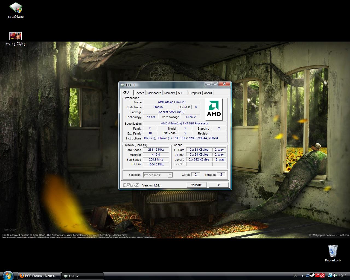Select the stv_bg_03.jpg desktop file

[16, 36]
